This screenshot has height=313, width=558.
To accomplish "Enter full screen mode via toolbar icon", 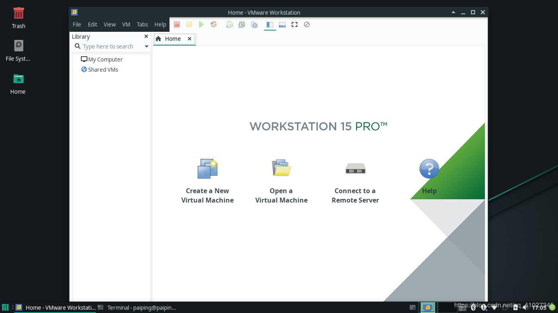I will (x=295, y=24).
